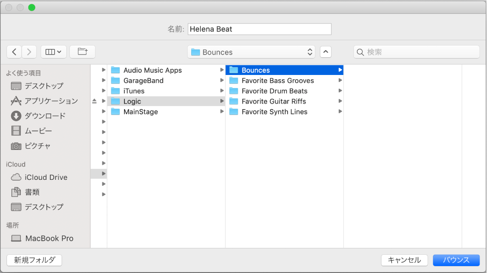
Task: Select デスクトップ under よく使う項目
Action: coord(44,86)
